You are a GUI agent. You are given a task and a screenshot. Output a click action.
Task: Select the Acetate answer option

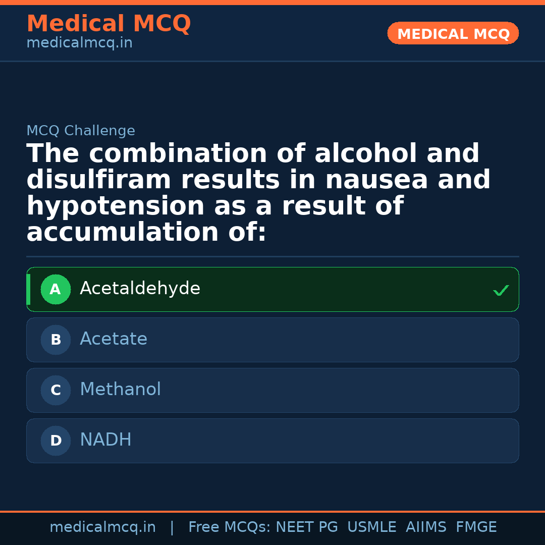tap(272, 340)
